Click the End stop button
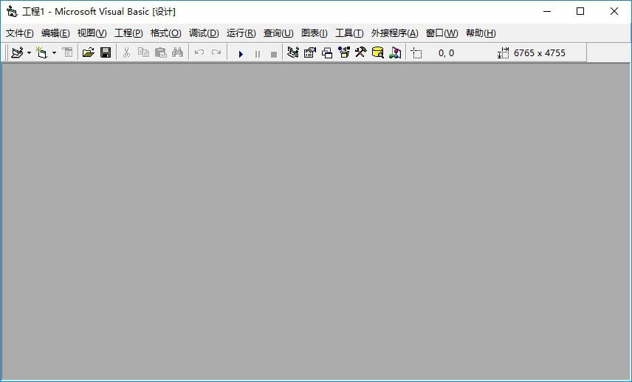 tap(274, 54)
